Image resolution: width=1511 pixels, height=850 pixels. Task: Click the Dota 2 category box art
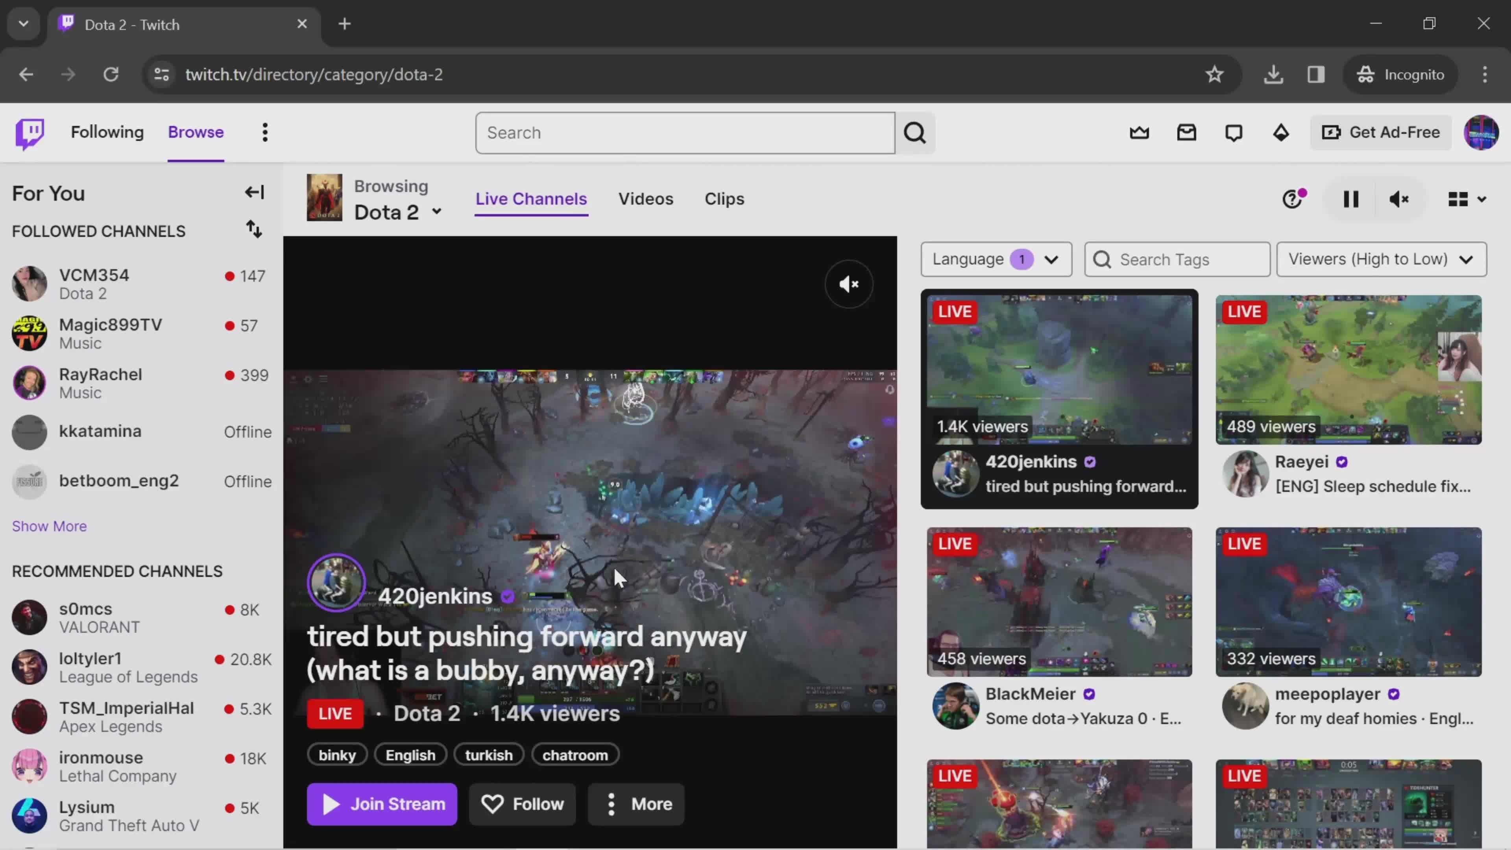[x=324, y=197]
